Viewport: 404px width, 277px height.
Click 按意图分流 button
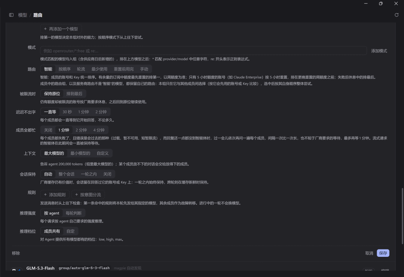[x=88, y=195]
